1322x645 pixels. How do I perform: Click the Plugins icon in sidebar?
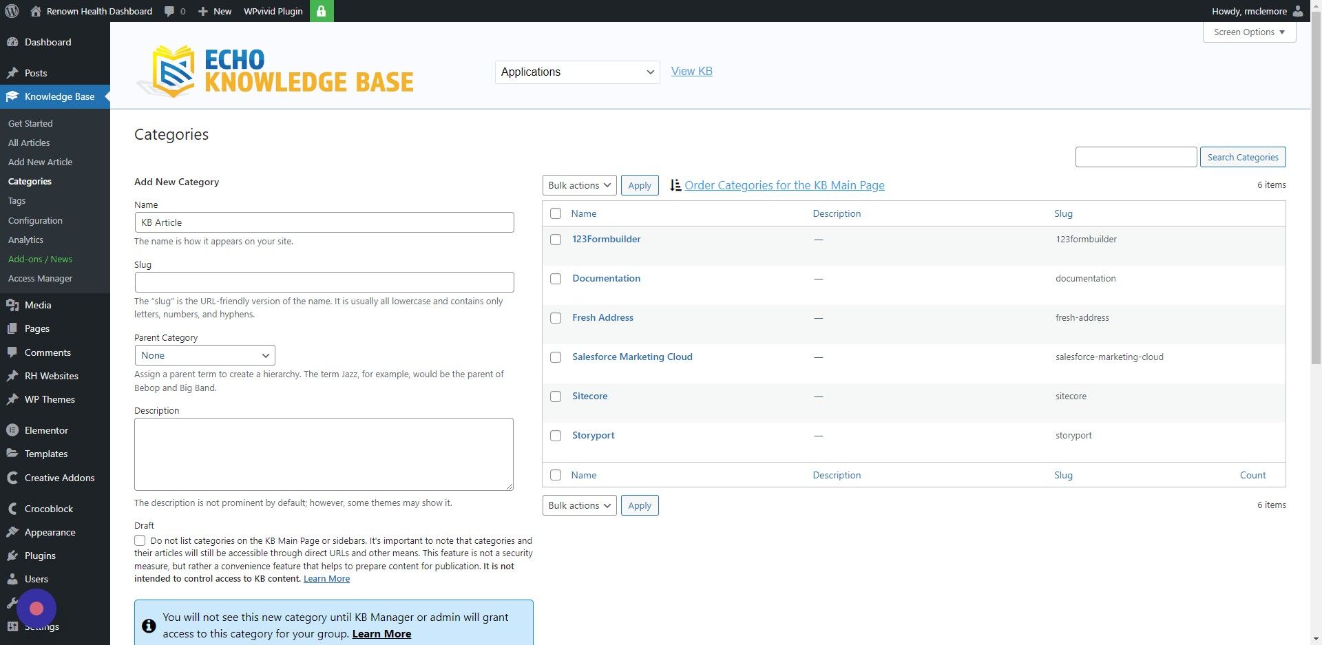[x=12, y=556]
